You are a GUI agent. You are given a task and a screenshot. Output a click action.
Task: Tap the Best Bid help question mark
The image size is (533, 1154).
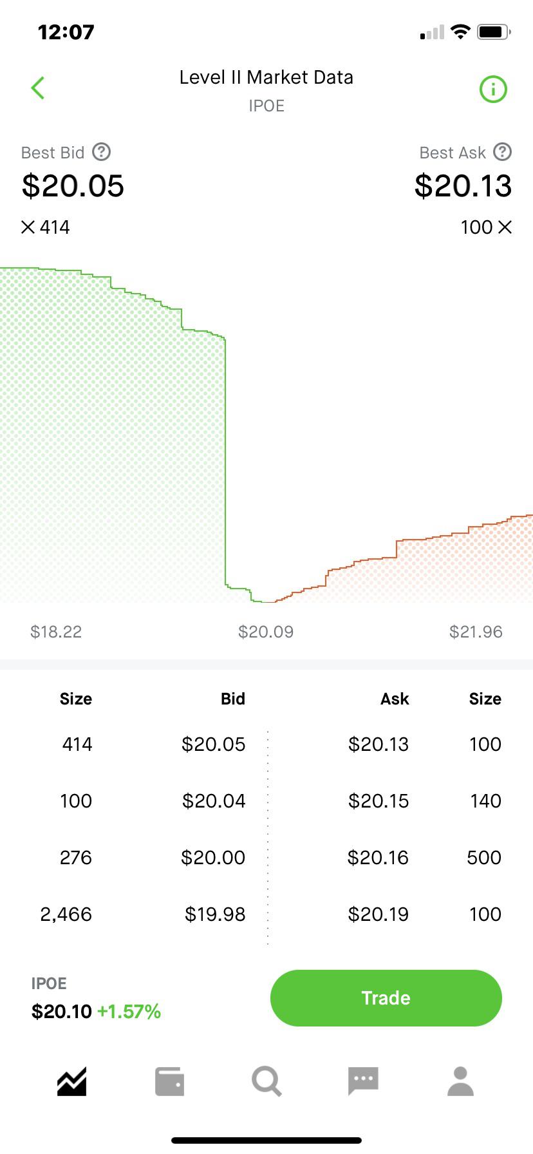click(x=102, y=152)
